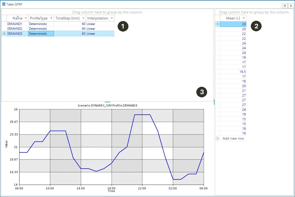Open the ProfileType column filter icon
Viewport: 295px width, 197px height.
pos(51,18)
